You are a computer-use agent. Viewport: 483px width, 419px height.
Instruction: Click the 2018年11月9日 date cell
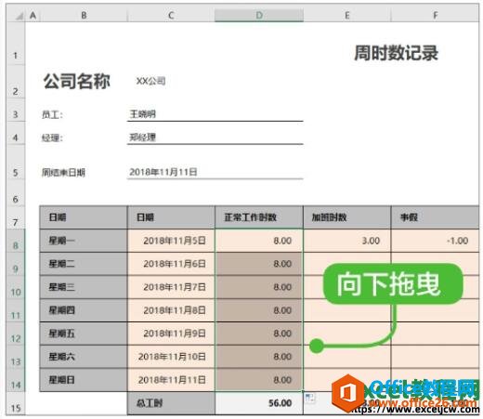tap(171, 334)
